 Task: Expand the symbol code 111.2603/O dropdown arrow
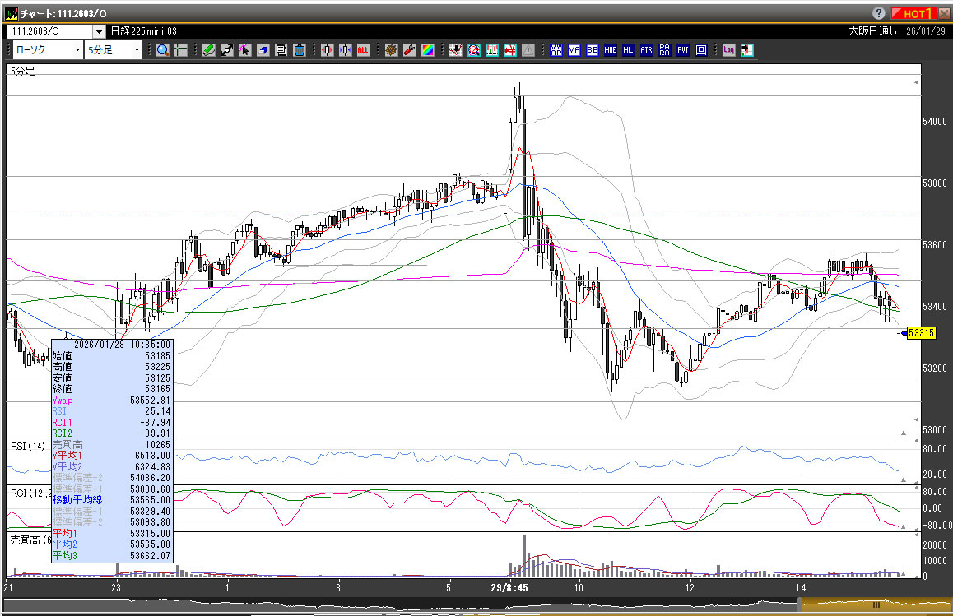[x=100, y=31]
